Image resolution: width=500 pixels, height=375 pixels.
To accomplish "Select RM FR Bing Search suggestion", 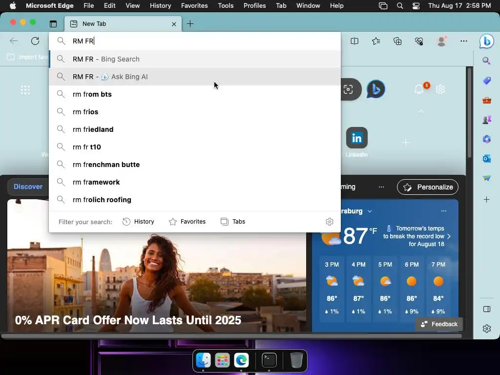I will click(195, 59).
